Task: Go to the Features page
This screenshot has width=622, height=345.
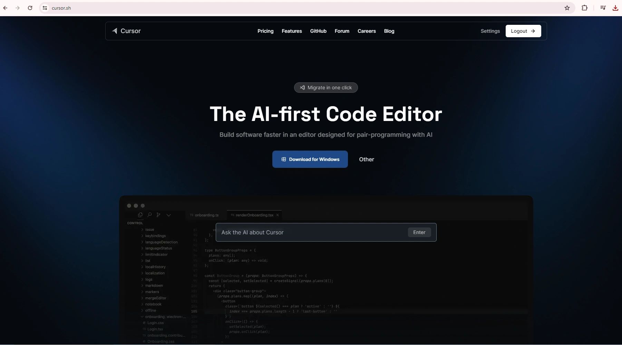Action: coord(292,31)
